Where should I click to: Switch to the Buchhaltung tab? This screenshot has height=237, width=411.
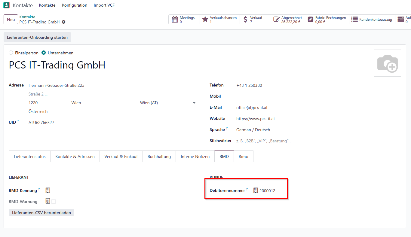click(x=159, y=156)
